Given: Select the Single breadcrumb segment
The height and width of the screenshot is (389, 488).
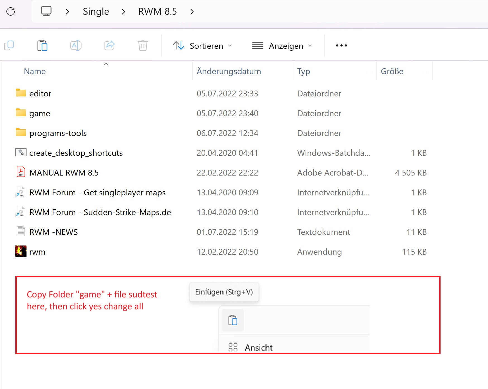Looking at the screenshot, I should 96,11.
